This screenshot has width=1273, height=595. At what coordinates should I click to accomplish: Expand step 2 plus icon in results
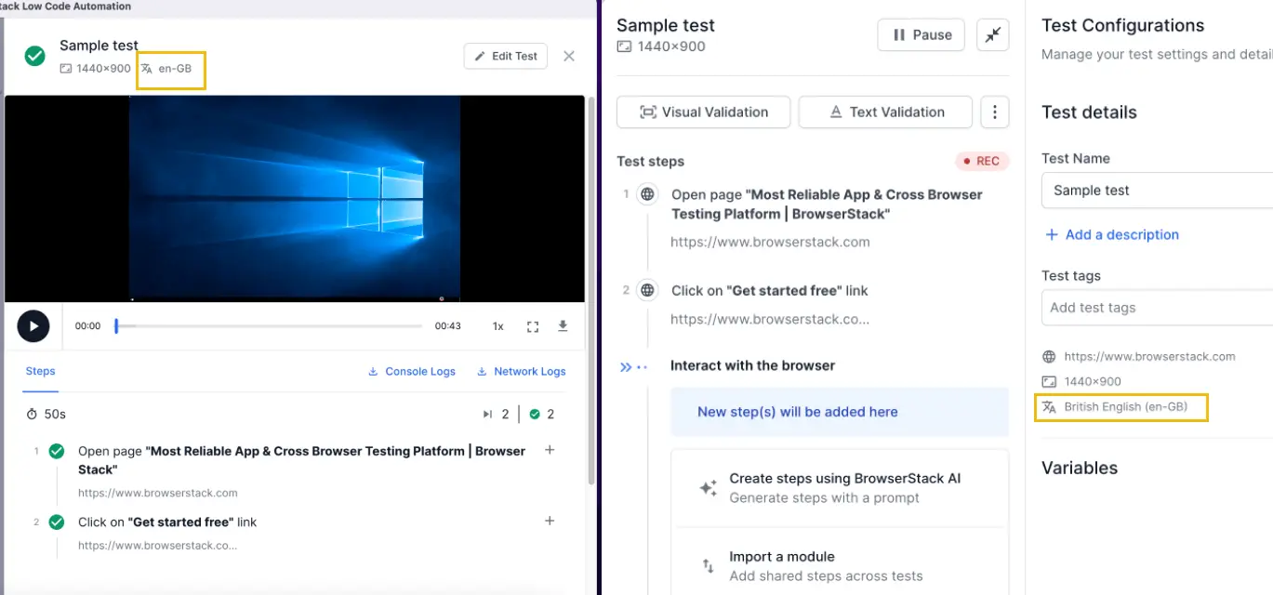[550, 521]
